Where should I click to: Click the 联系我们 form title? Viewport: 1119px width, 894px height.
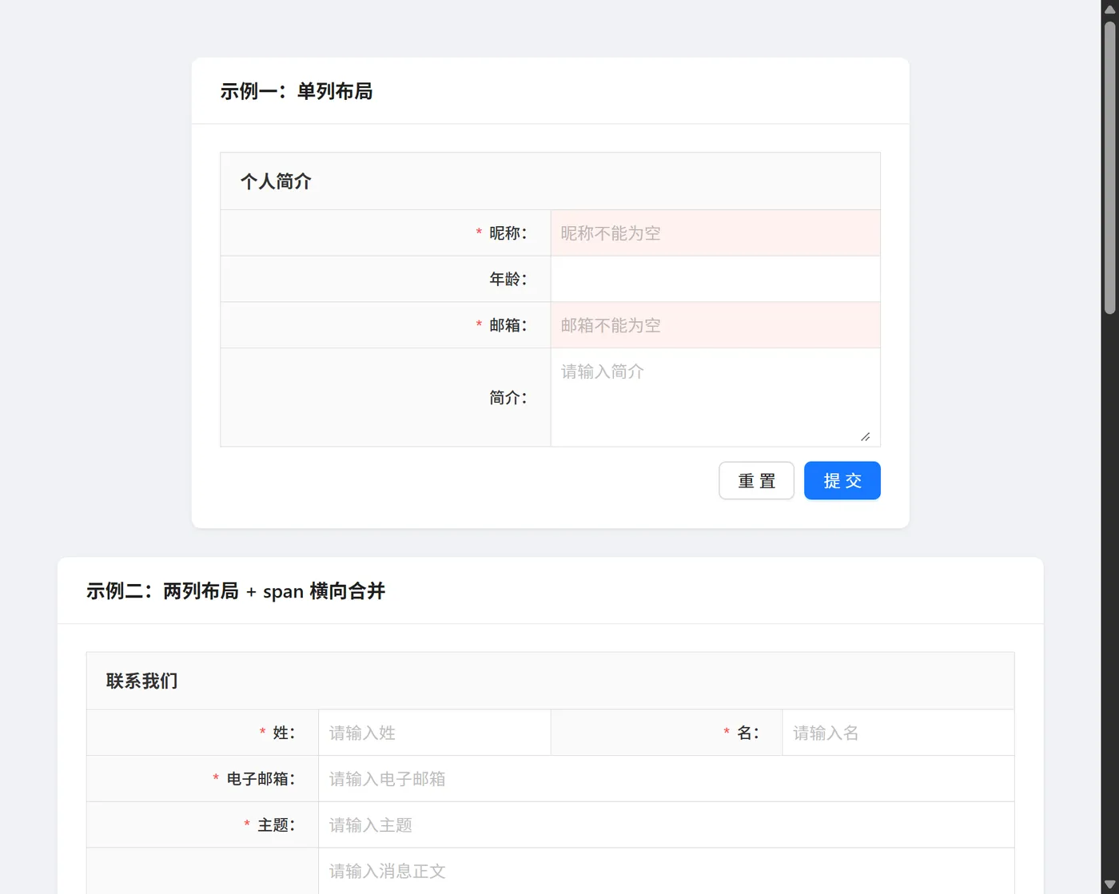(141, 681)
